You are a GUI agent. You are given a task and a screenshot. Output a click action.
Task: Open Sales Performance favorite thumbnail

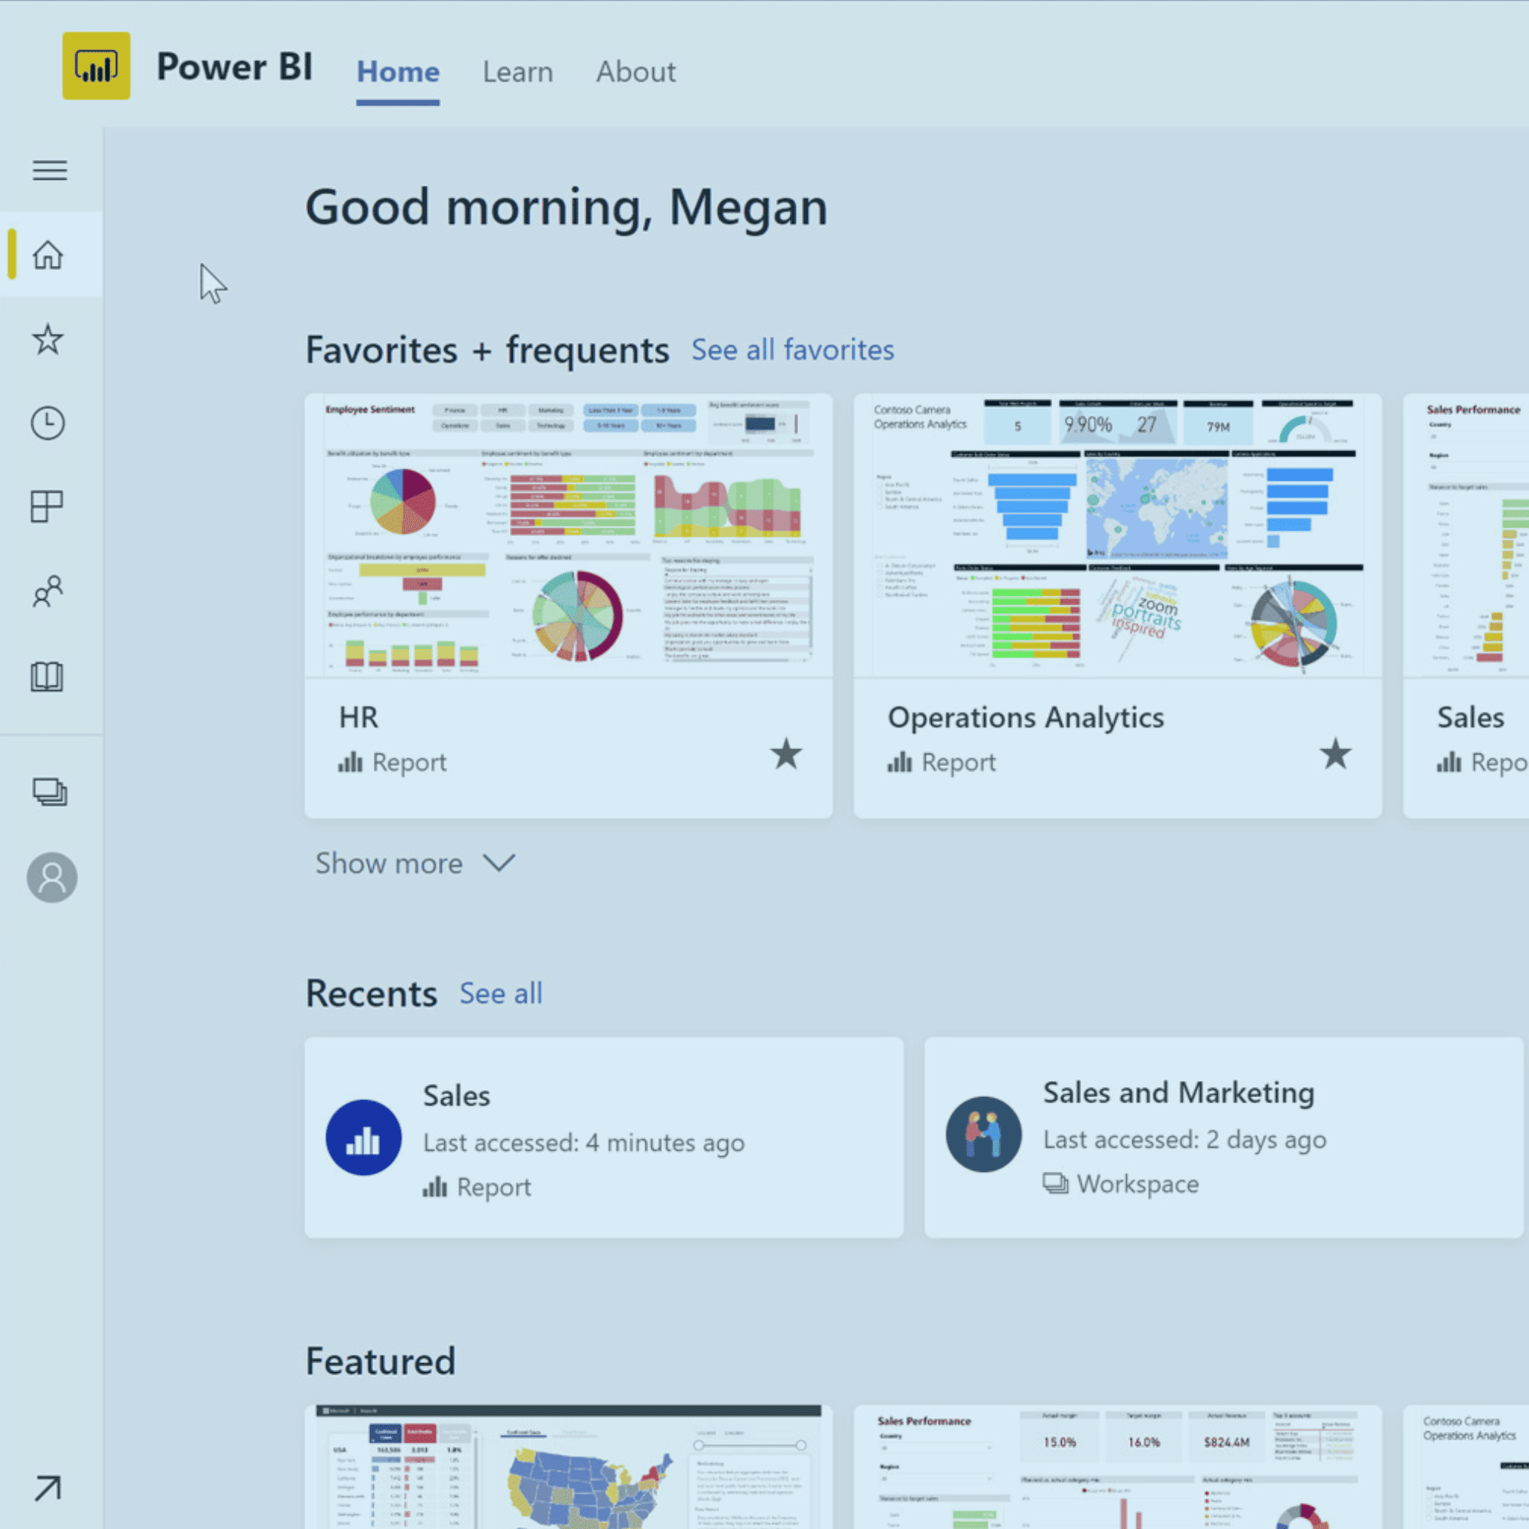pyautogui.click(x=1466, y=536)
